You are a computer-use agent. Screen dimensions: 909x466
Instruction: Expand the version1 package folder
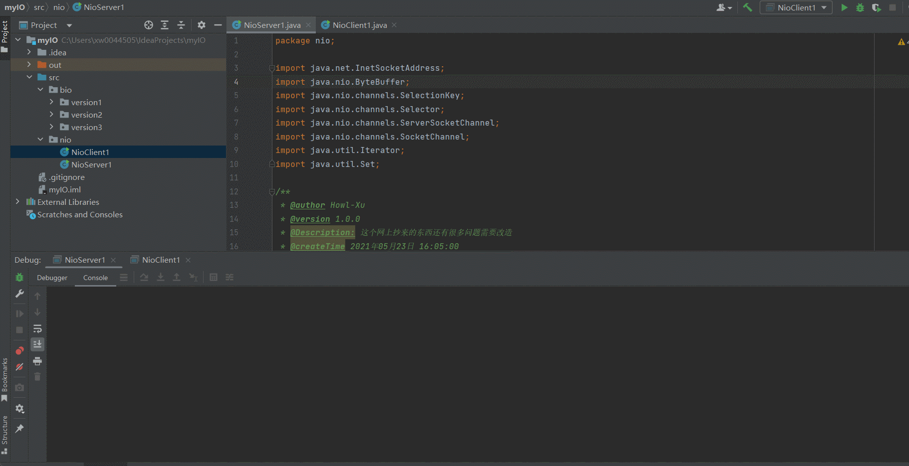coord(51,102)
